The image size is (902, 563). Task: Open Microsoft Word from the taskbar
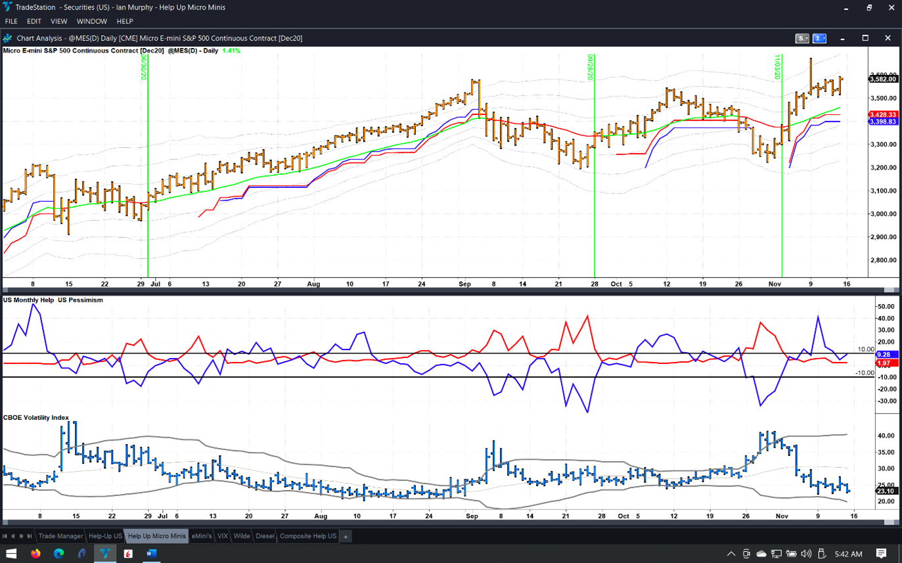[151, 554]
